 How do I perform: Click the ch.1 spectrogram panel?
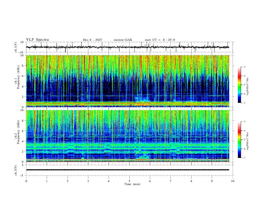pyautogui.click(x=127, y=81)
